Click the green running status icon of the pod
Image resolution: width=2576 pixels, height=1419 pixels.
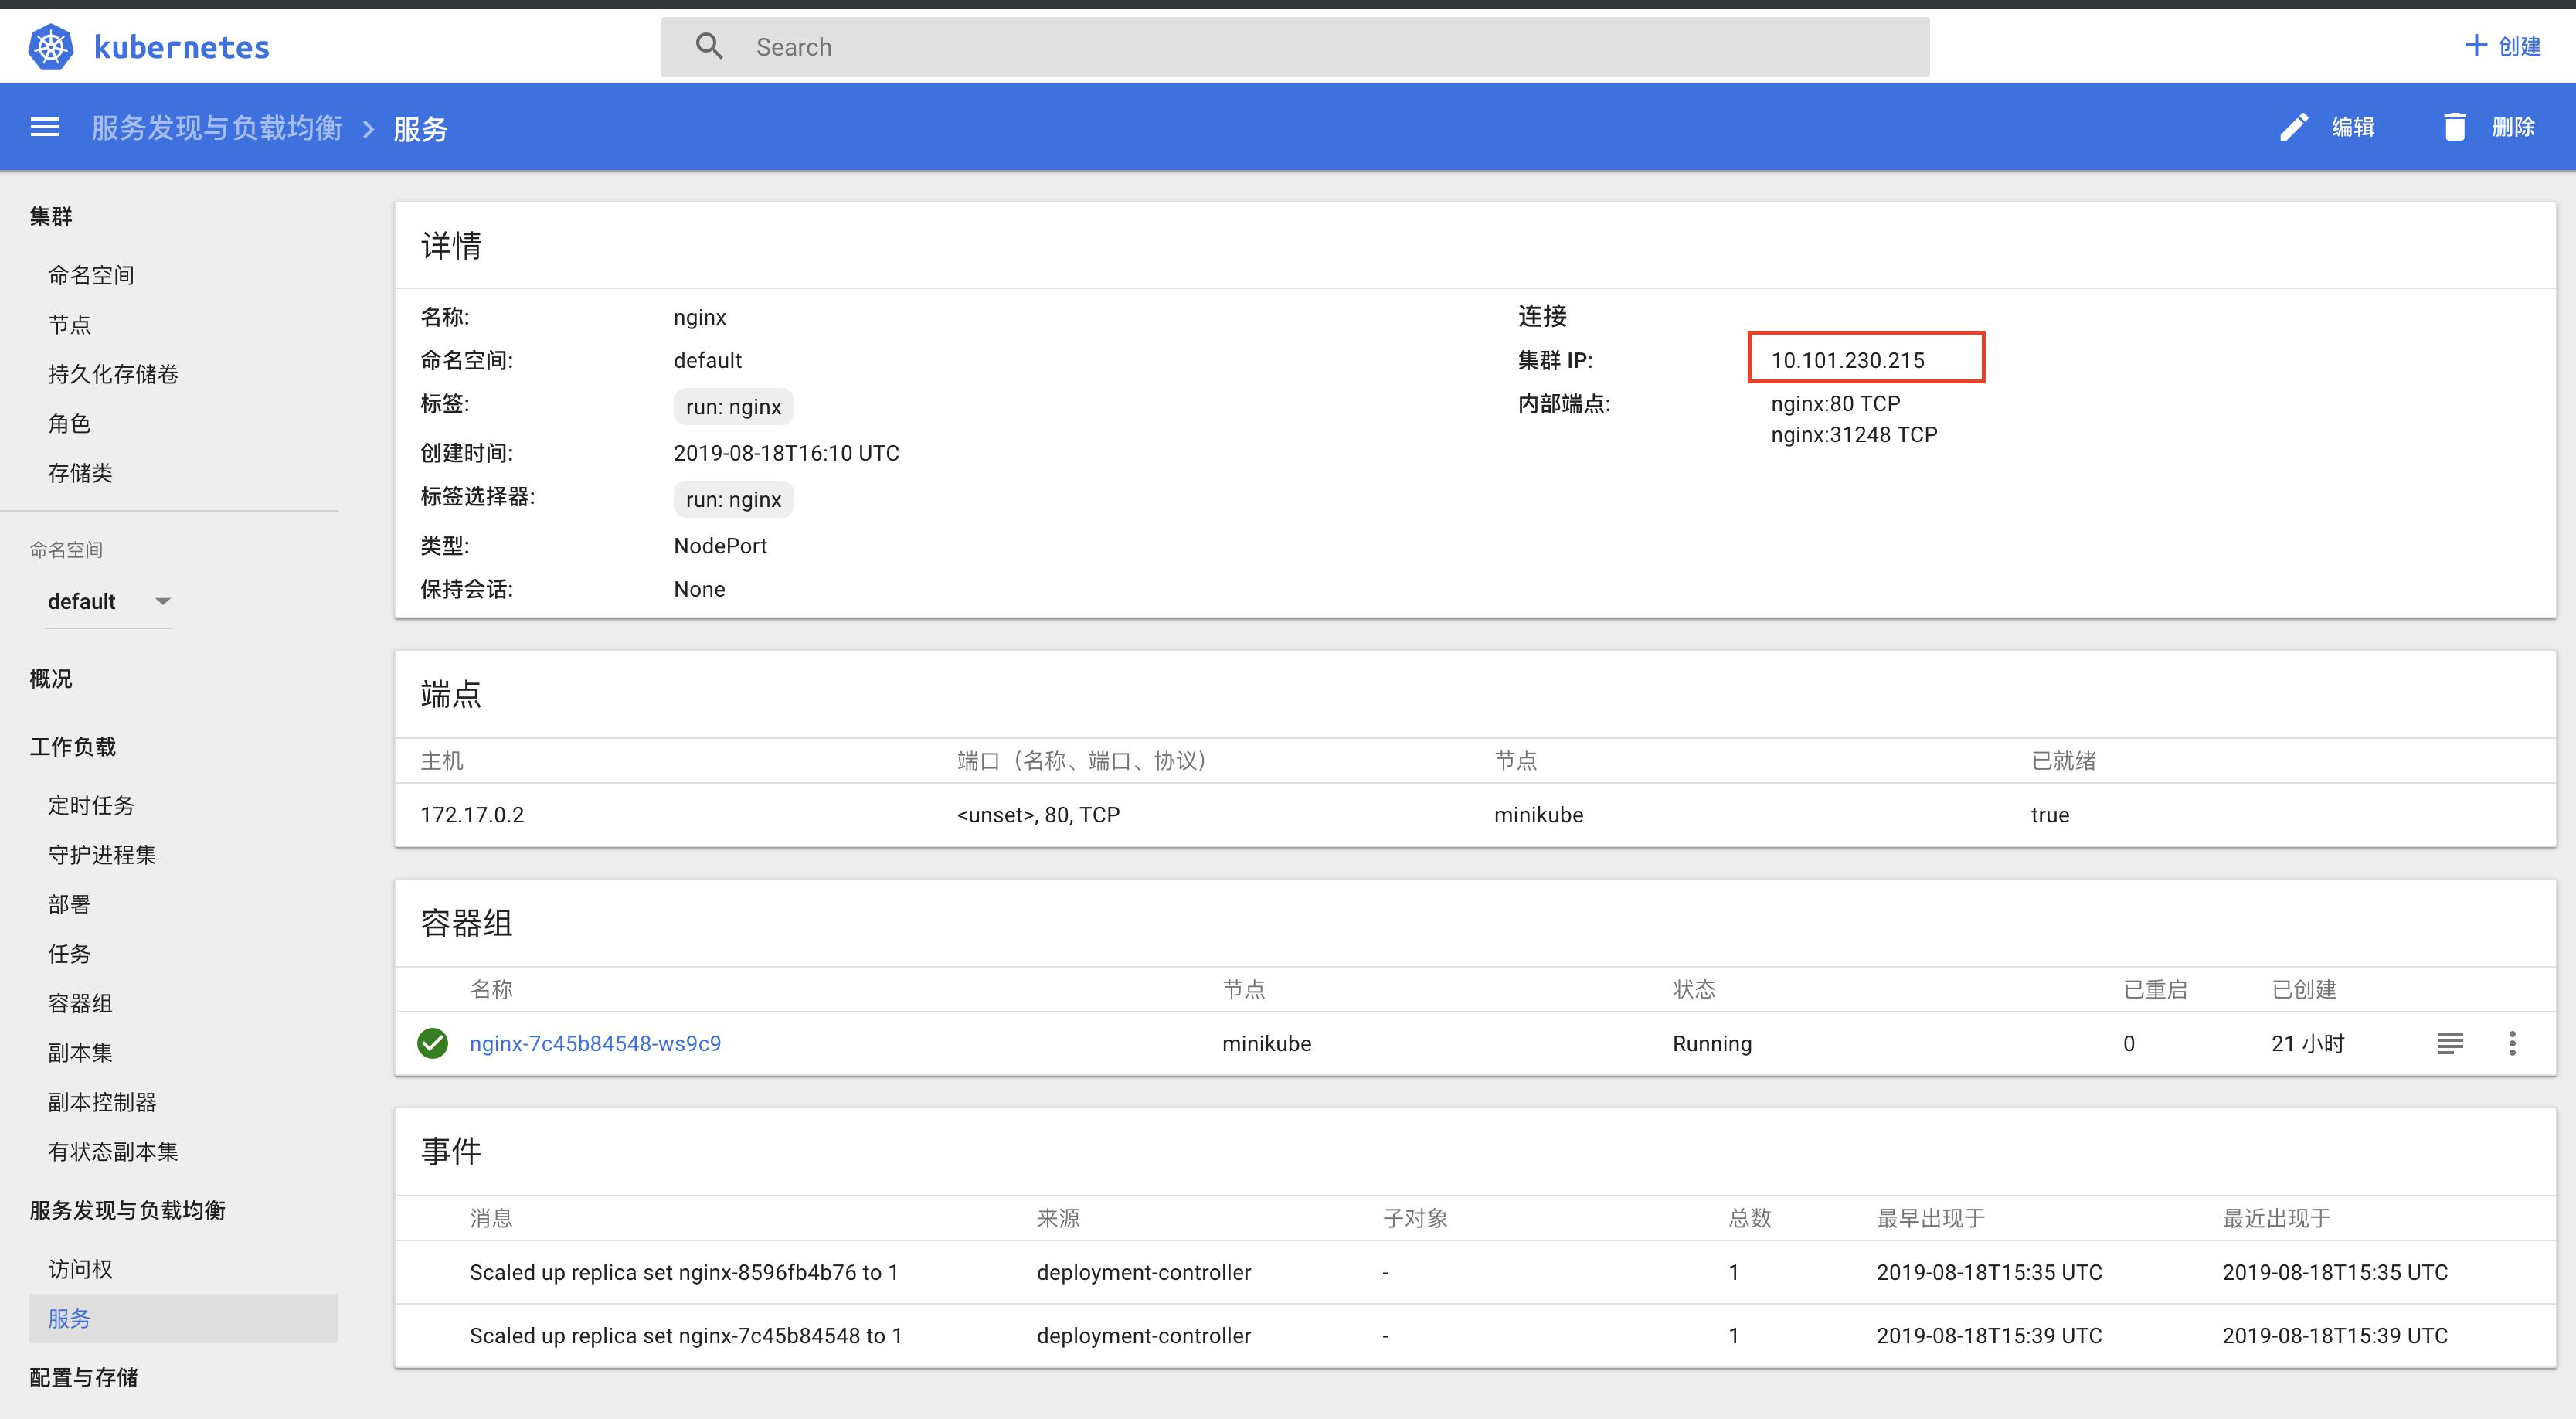[432, 1043]
